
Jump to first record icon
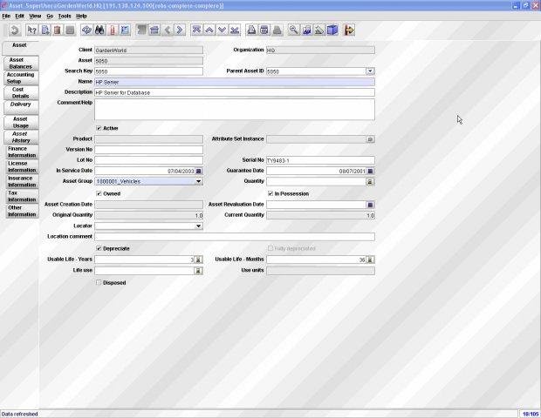click(x=196, y=30)
